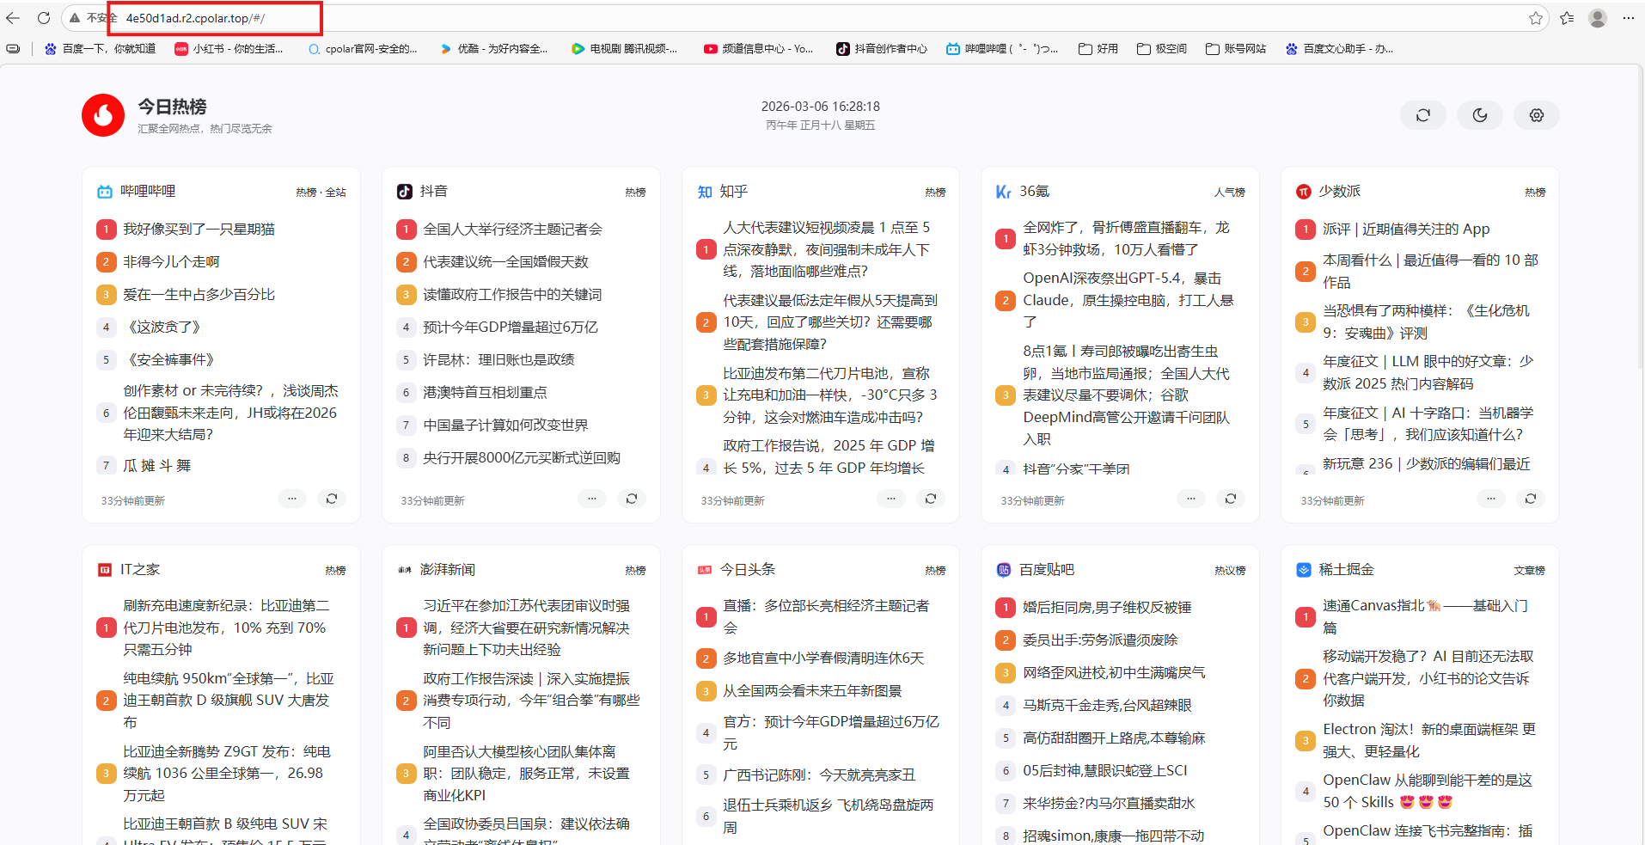The height and width of the screenshot is (845, 1645).
Task: Expand more options on the 抖音 card
Action: 591,499
